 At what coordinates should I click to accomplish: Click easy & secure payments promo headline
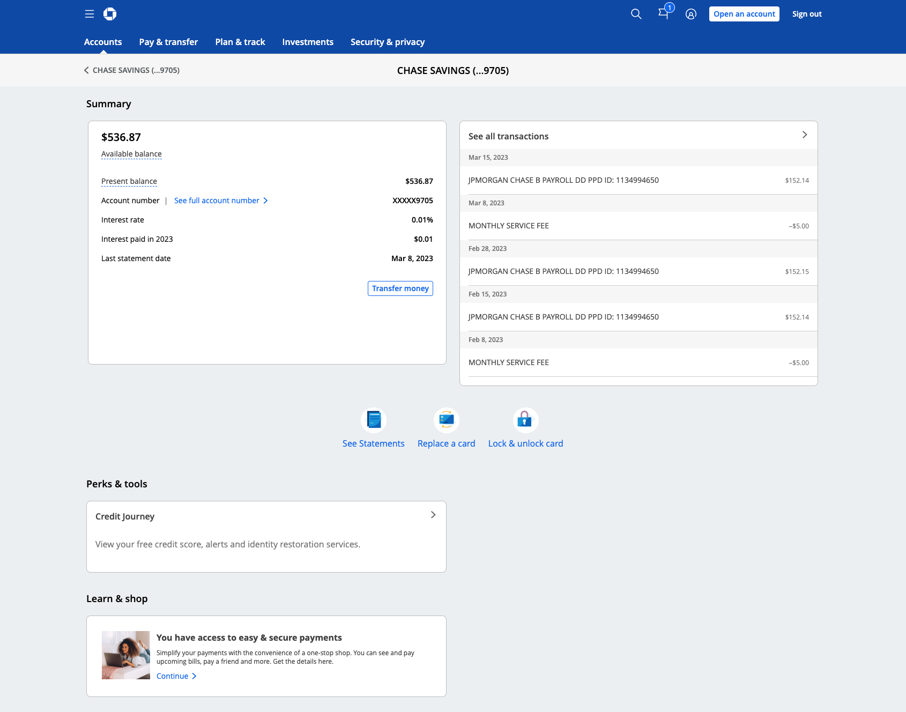pyautogui.click(x=249, y=637)
